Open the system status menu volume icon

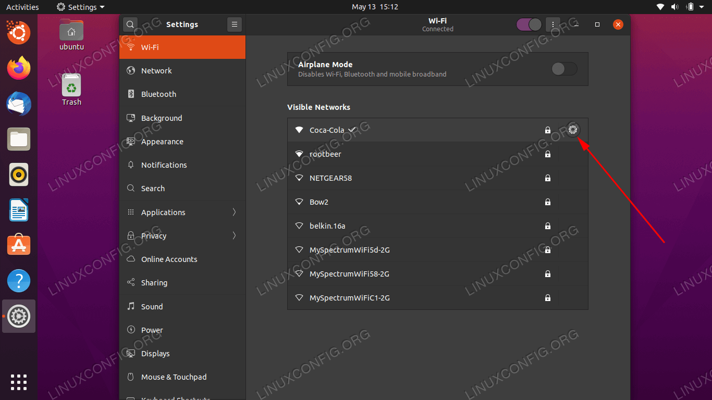(675, 7)
